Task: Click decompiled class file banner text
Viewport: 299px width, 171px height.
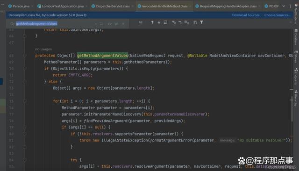Action: click(x=48, y=15)
